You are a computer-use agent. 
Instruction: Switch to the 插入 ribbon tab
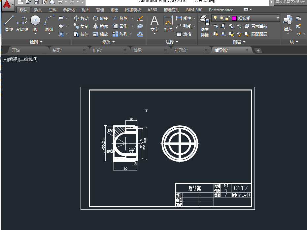38,10
